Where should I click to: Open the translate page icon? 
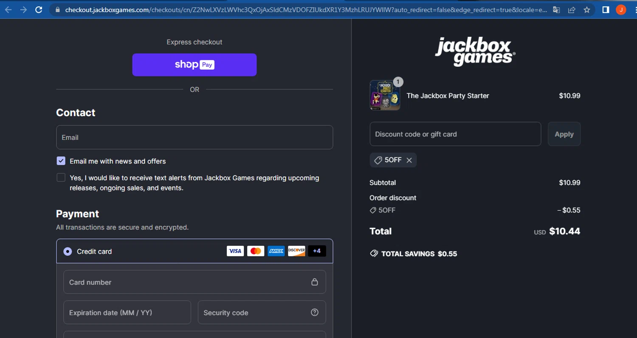(x=556, y=10)
